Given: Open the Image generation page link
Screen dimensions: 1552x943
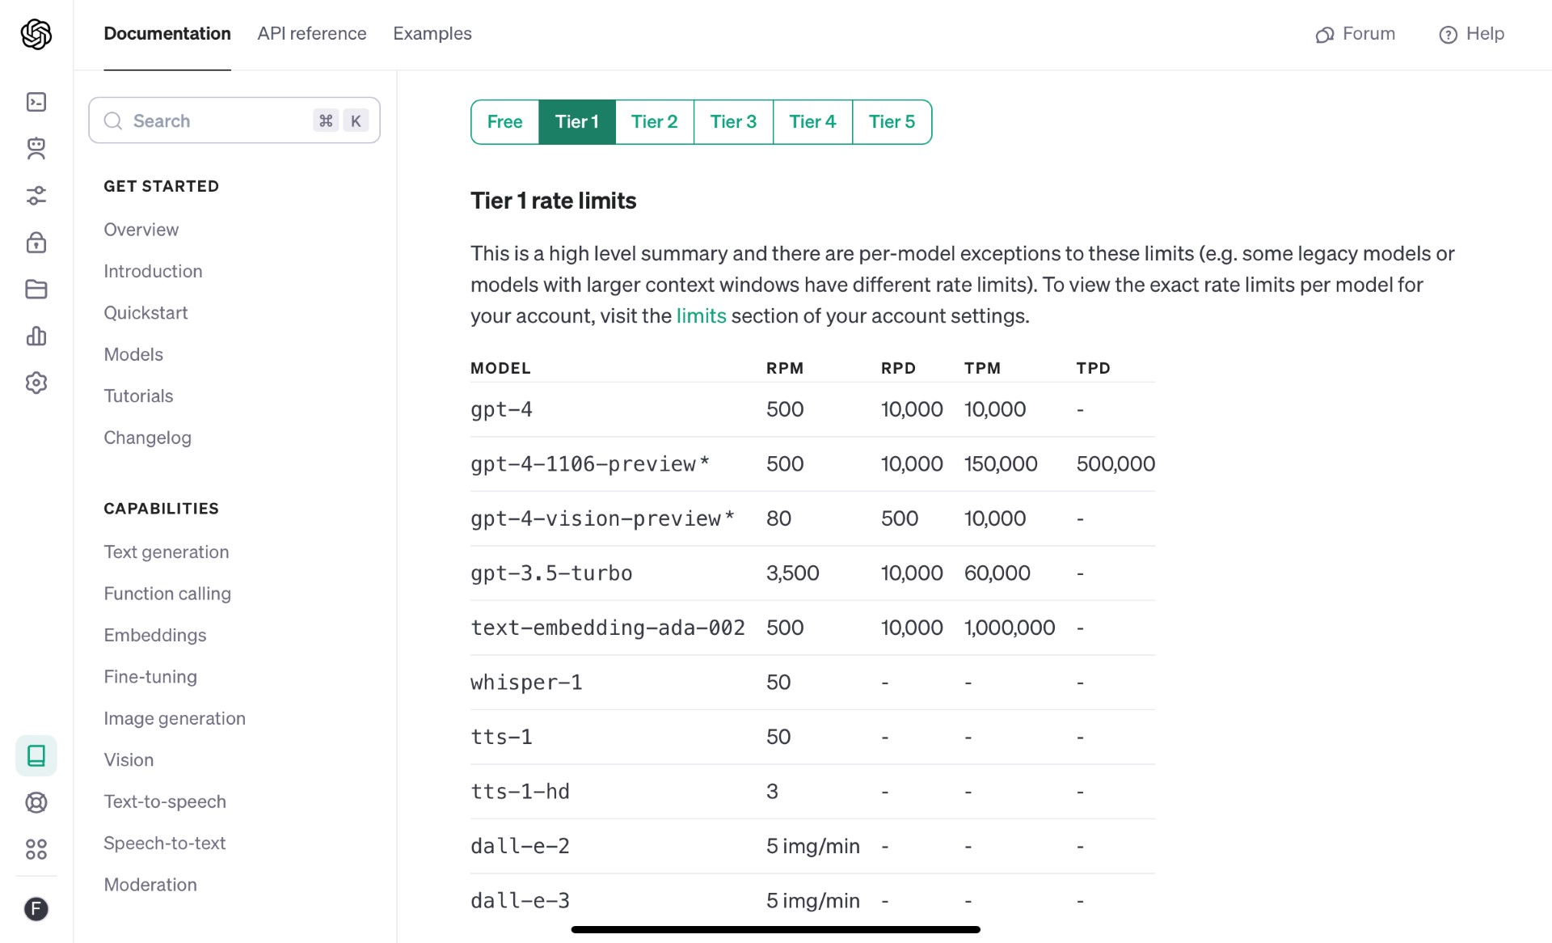Looking at the screenshot, I should [x=175, y=718].
